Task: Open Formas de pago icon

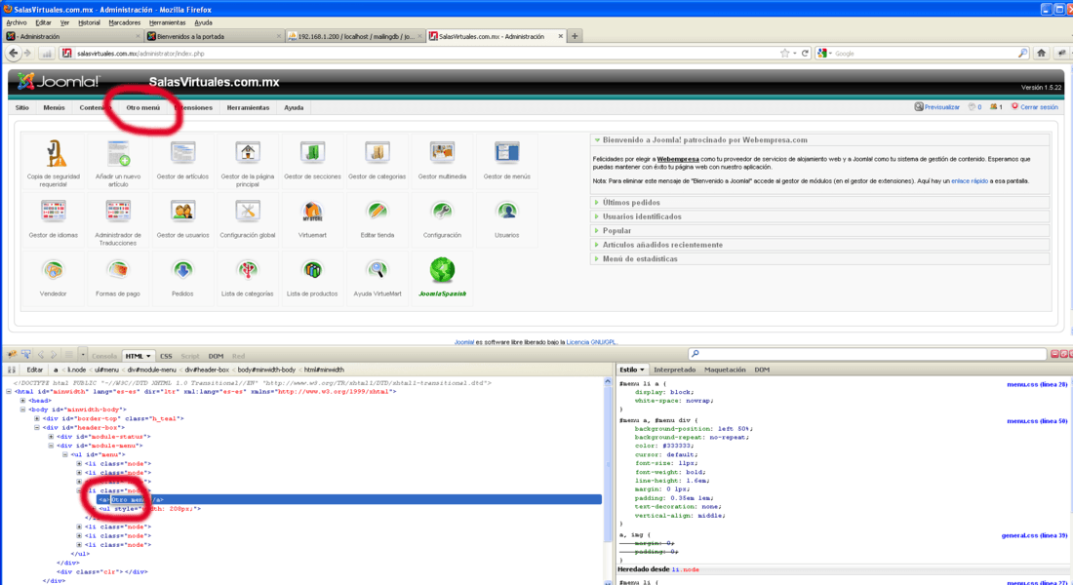Action: click(118, 269)
